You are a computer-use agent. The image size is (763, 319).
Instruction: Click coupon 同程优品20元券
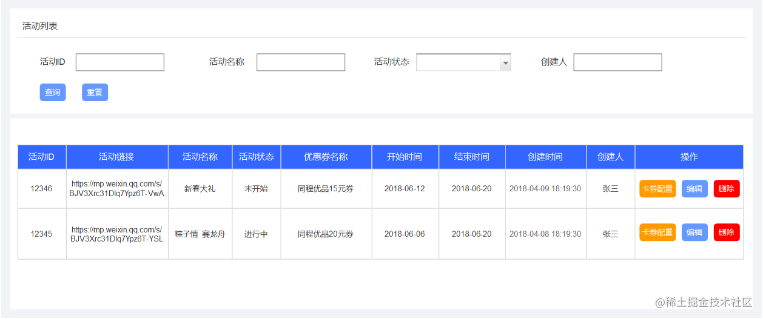[x=326, y=234]
